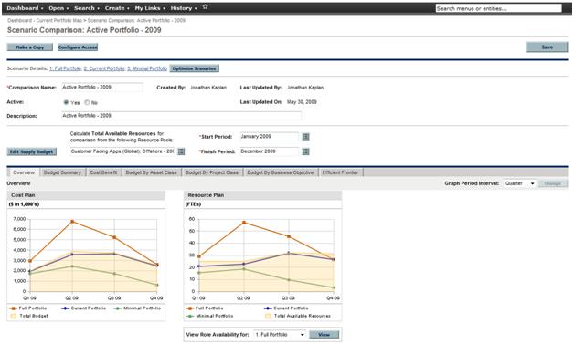574x344 pixels.
Task: Click the Dashboard breadcrumb link
Action: (19, 20)
